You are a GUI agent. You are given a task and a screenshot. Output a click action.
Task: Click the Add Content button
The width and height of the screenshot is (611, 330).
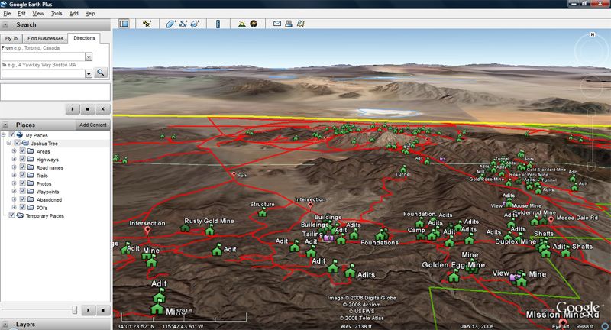pos(92,125)
